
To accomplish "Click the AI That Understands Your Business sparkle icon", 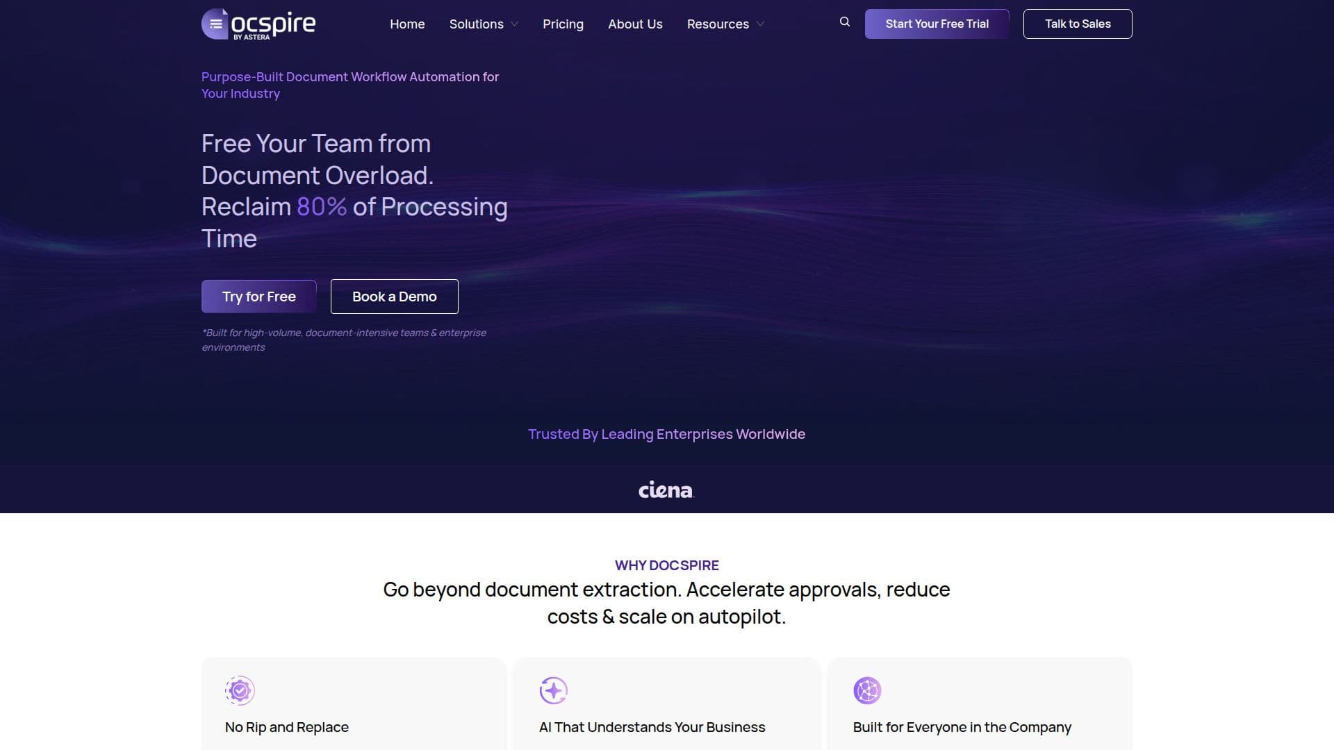I will [x=554, y=690].
